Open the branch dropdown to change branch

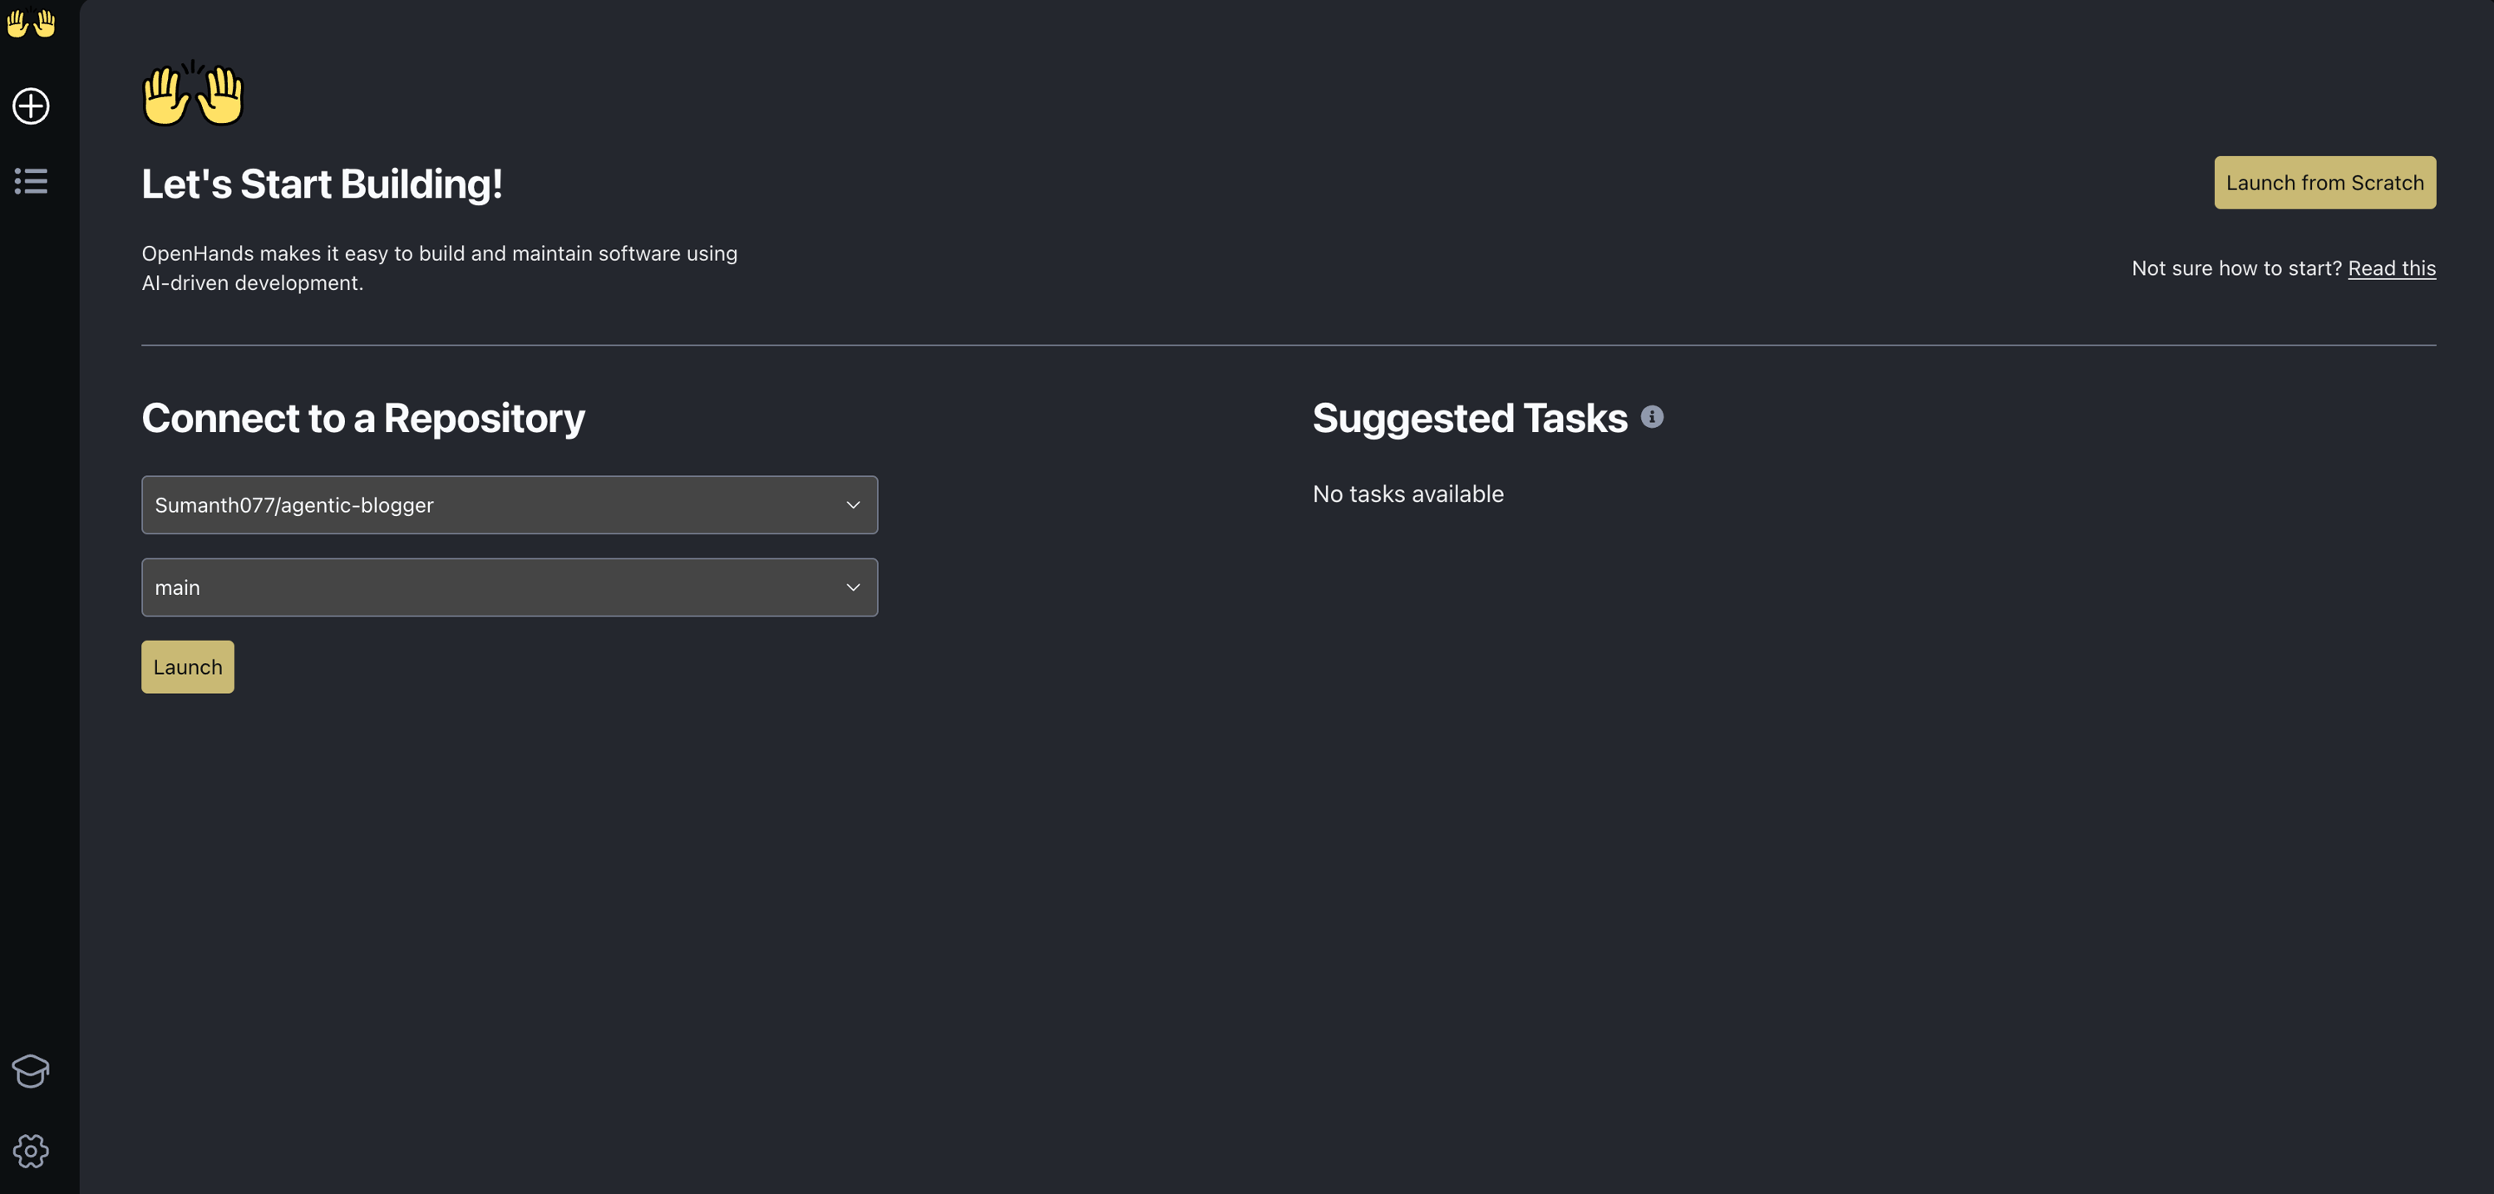(510, 587)
